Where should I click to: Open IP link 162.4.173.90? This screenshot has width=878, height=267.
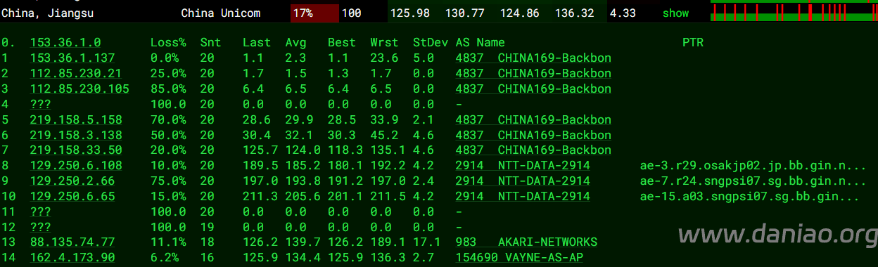(x=72, y=258)
